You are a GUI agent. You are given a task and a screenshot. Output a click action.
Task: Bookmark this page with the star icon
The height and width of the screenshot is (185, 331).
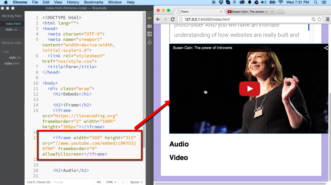(319, 20)
